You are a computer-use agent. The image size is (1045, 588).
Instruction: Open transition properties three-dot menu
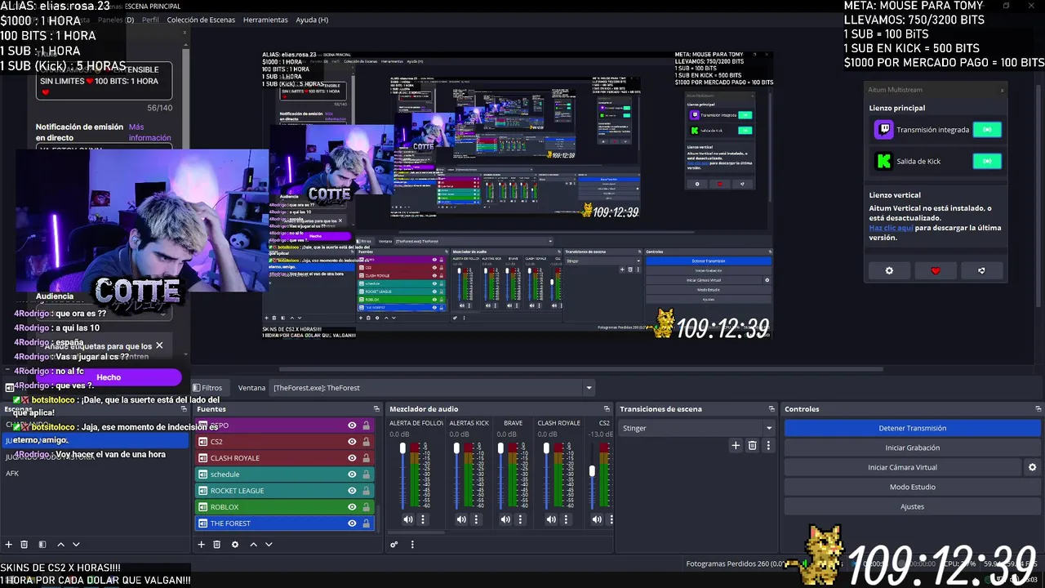pos(767,445)
